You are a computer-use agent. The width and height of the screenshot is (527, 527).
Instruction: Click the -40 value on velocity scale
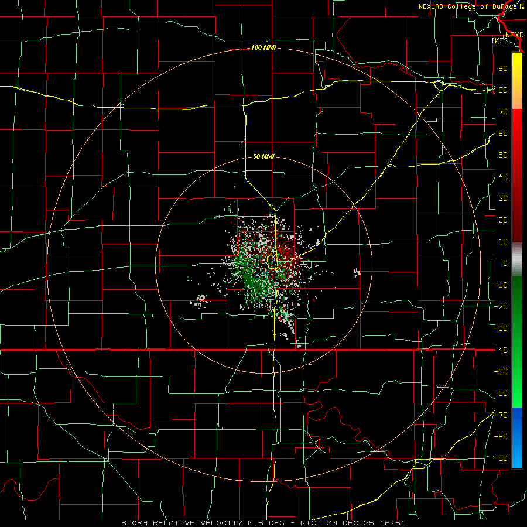click(x=501, y=350)
